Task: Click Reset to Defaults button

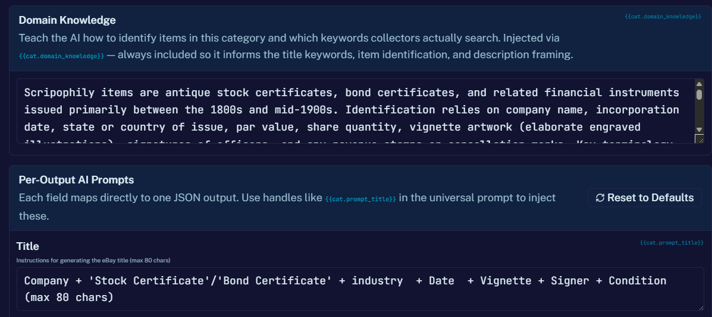Action: pos(644,198)
